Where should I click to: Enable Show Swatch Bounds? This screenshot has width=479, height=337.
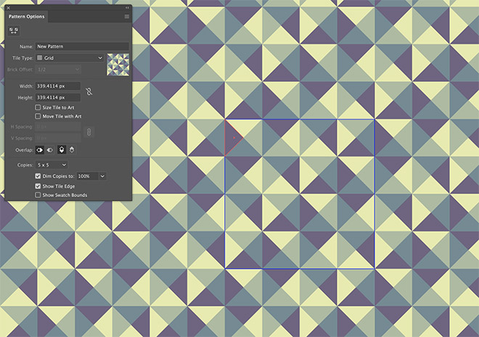(38, 195)
